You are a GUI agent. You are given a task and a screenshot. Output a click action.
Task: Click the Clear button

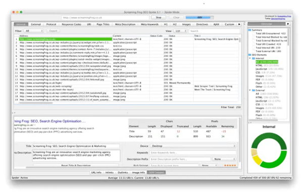click(176, 17)
